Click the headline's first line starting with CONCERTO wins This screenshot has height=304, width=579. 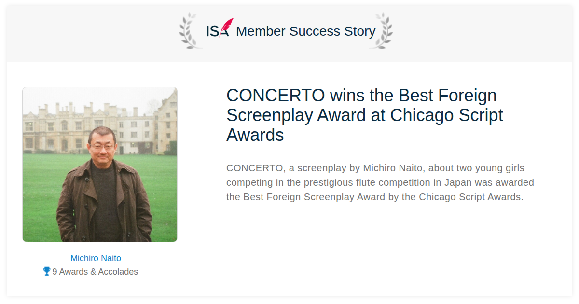[x=361, y=96]
